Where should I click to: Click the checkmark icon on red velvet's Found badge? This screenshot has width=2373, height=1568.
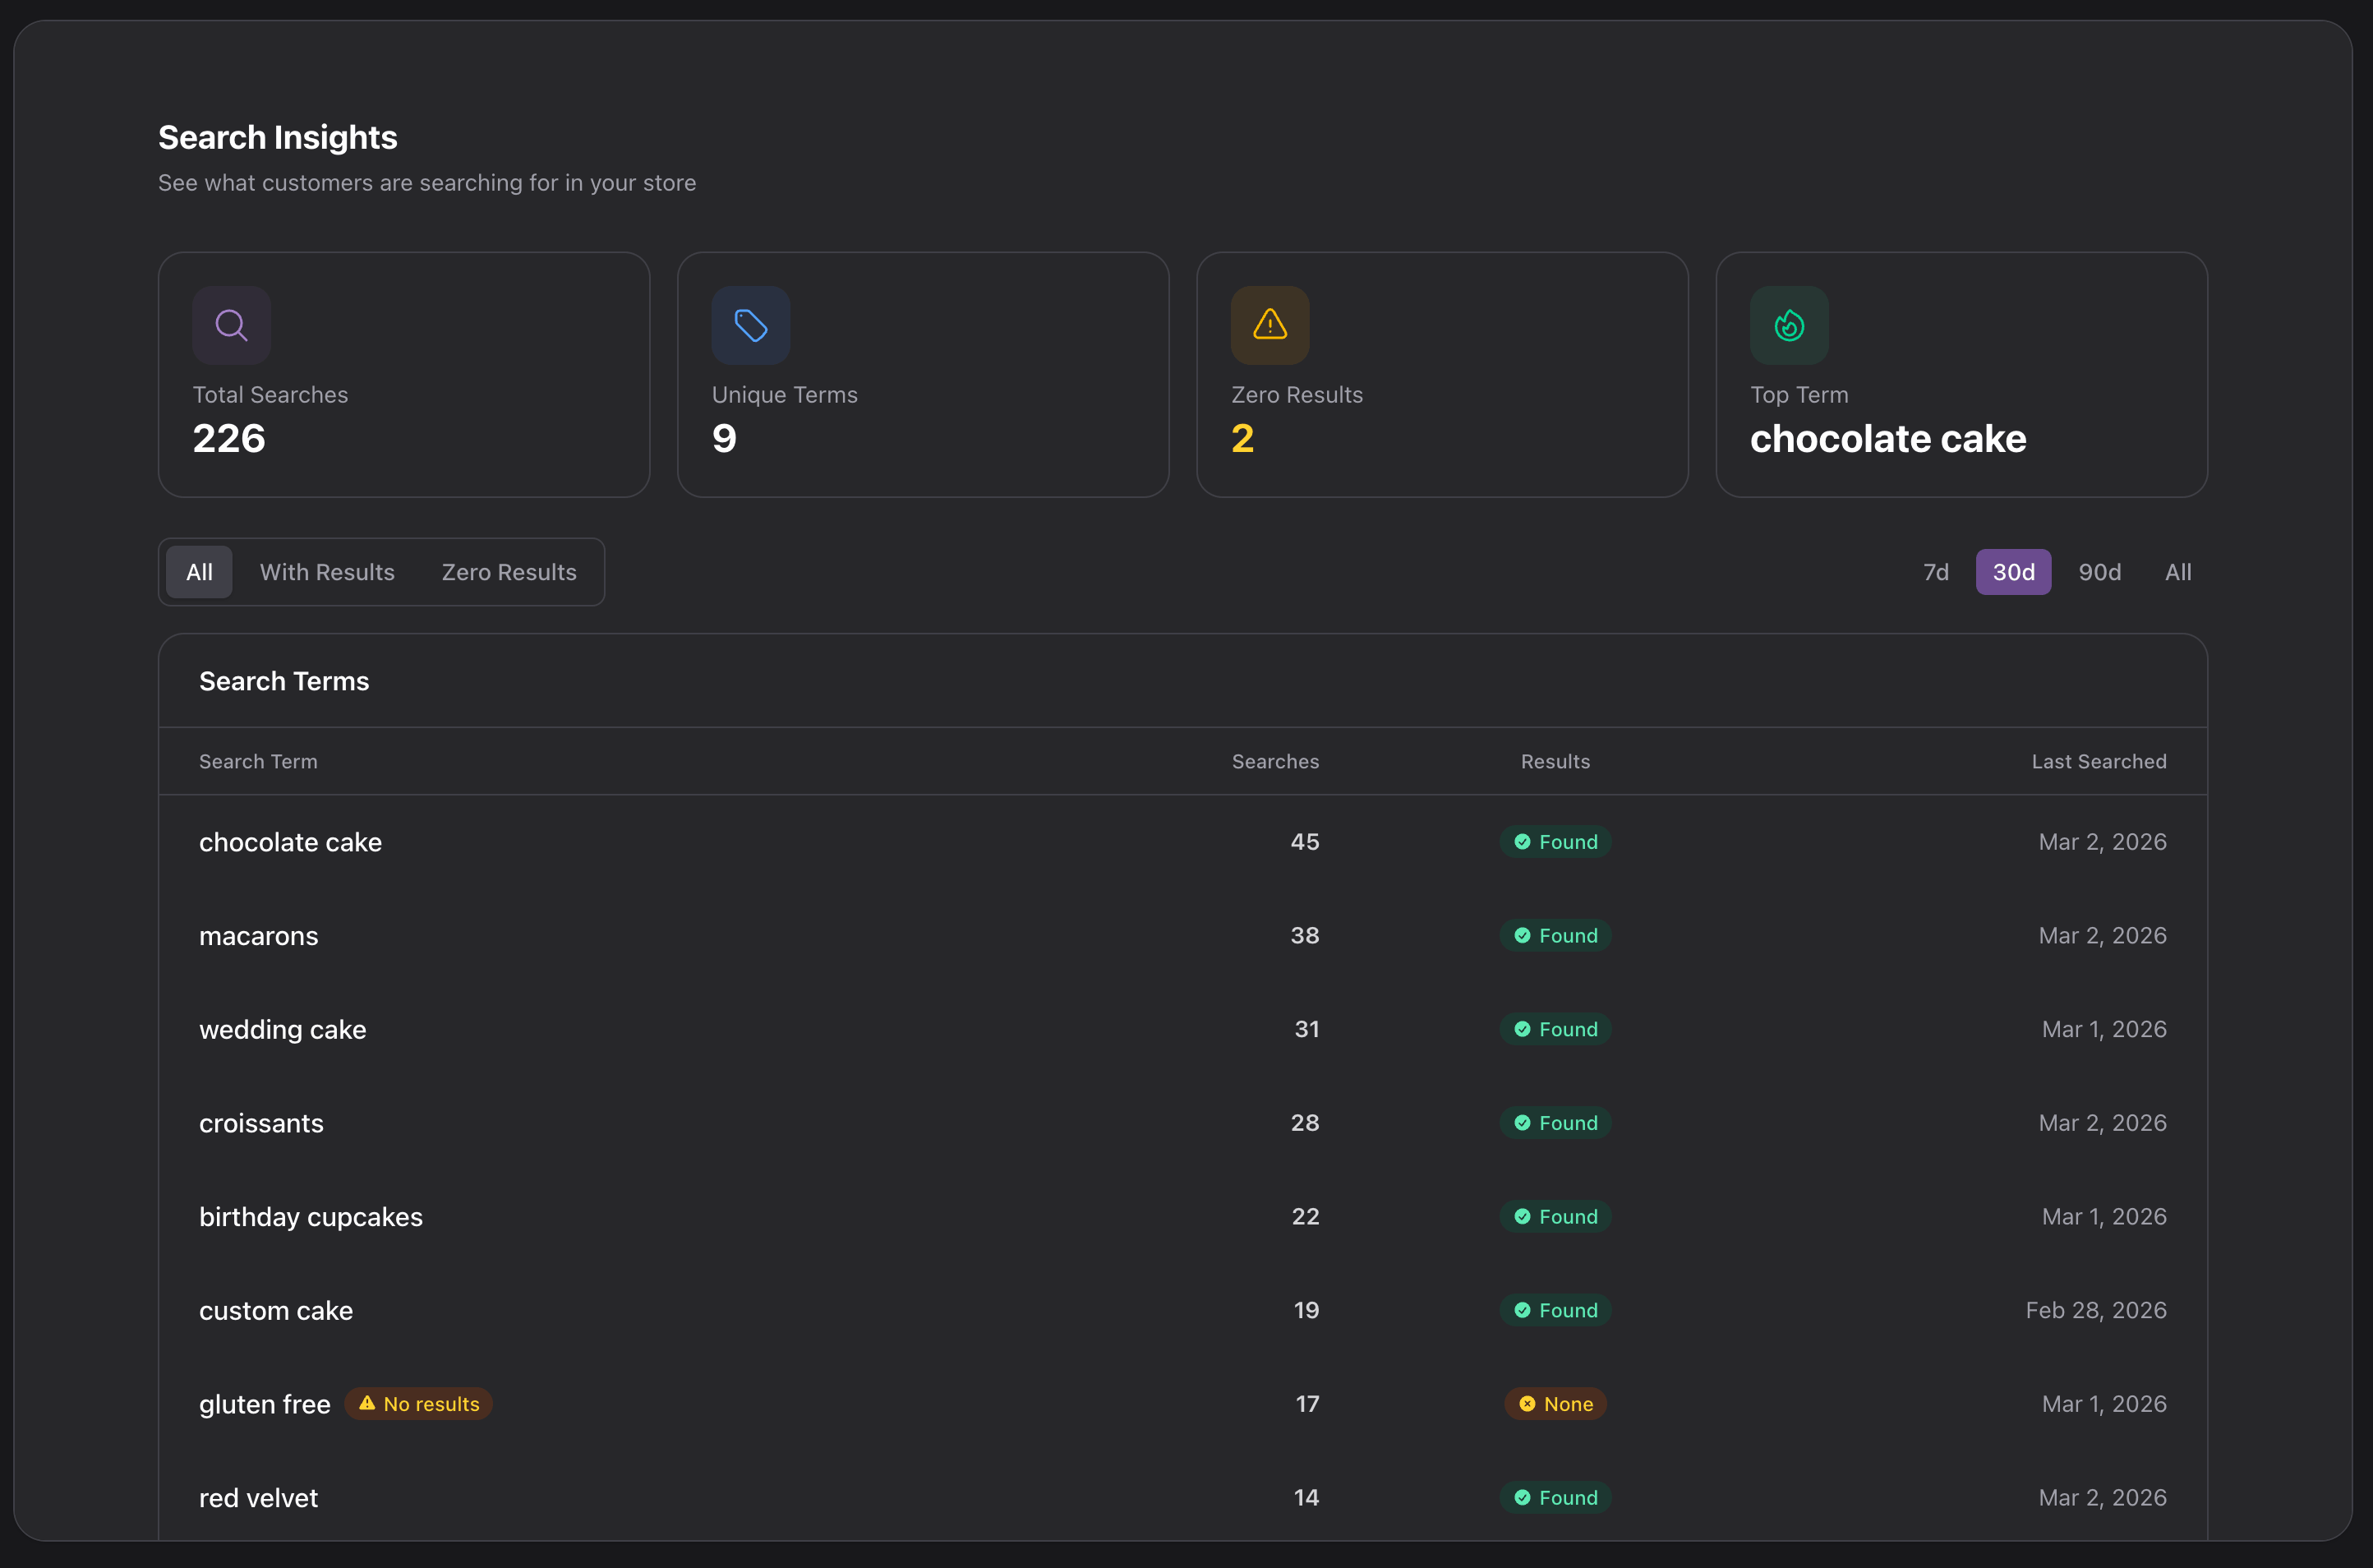point(1523,1497)
